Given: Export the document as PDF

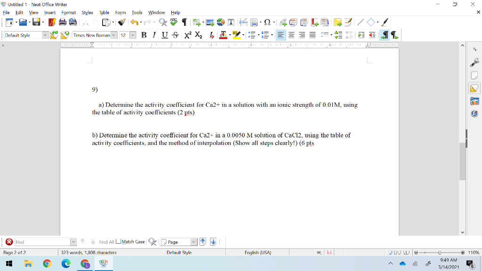Looking at the screenshot, I should 52,22.
